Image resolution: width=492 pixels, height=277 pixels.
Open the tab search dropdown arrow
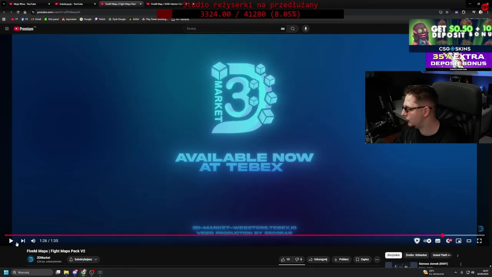[x=3, y=4]
